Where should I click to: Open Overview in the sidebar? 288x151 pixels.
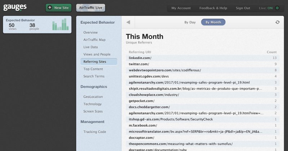coord(90,32)
